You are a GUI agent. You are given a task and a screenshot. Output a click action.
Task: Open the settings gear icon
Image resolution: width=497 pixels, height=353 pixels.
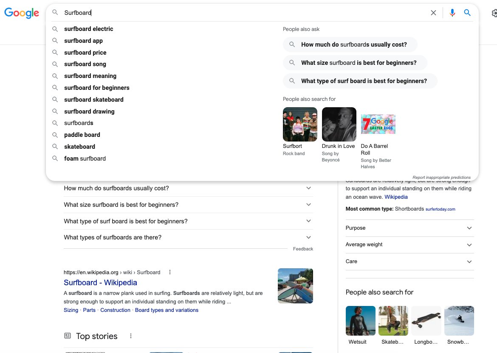[x=494, y=13]
